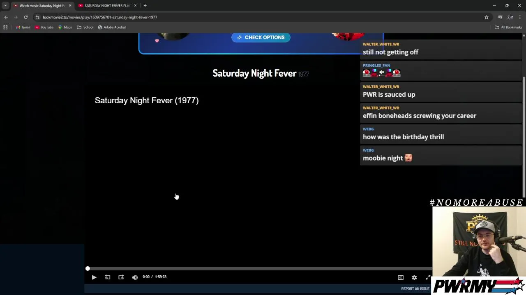This screenshot has width=526, height=295.
Task: Skip forward ten seconds in video
Action: pyautogui.click(x=121, y=277)
